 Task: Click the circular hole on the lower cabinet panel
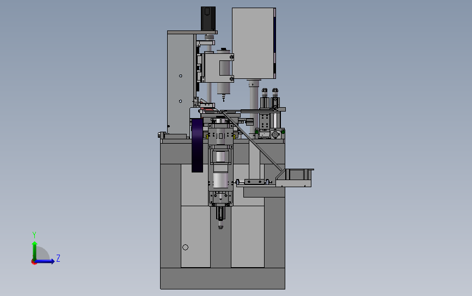pyautogui.click(x=186, y=247)
